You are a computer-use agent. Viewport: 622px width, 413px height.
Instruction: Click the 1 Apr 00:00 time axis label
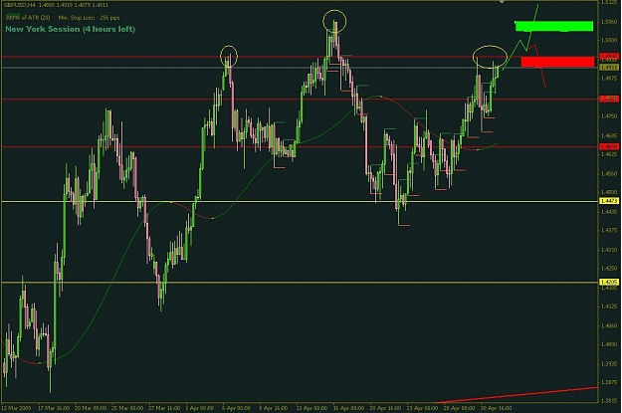[x=200, y=408]
